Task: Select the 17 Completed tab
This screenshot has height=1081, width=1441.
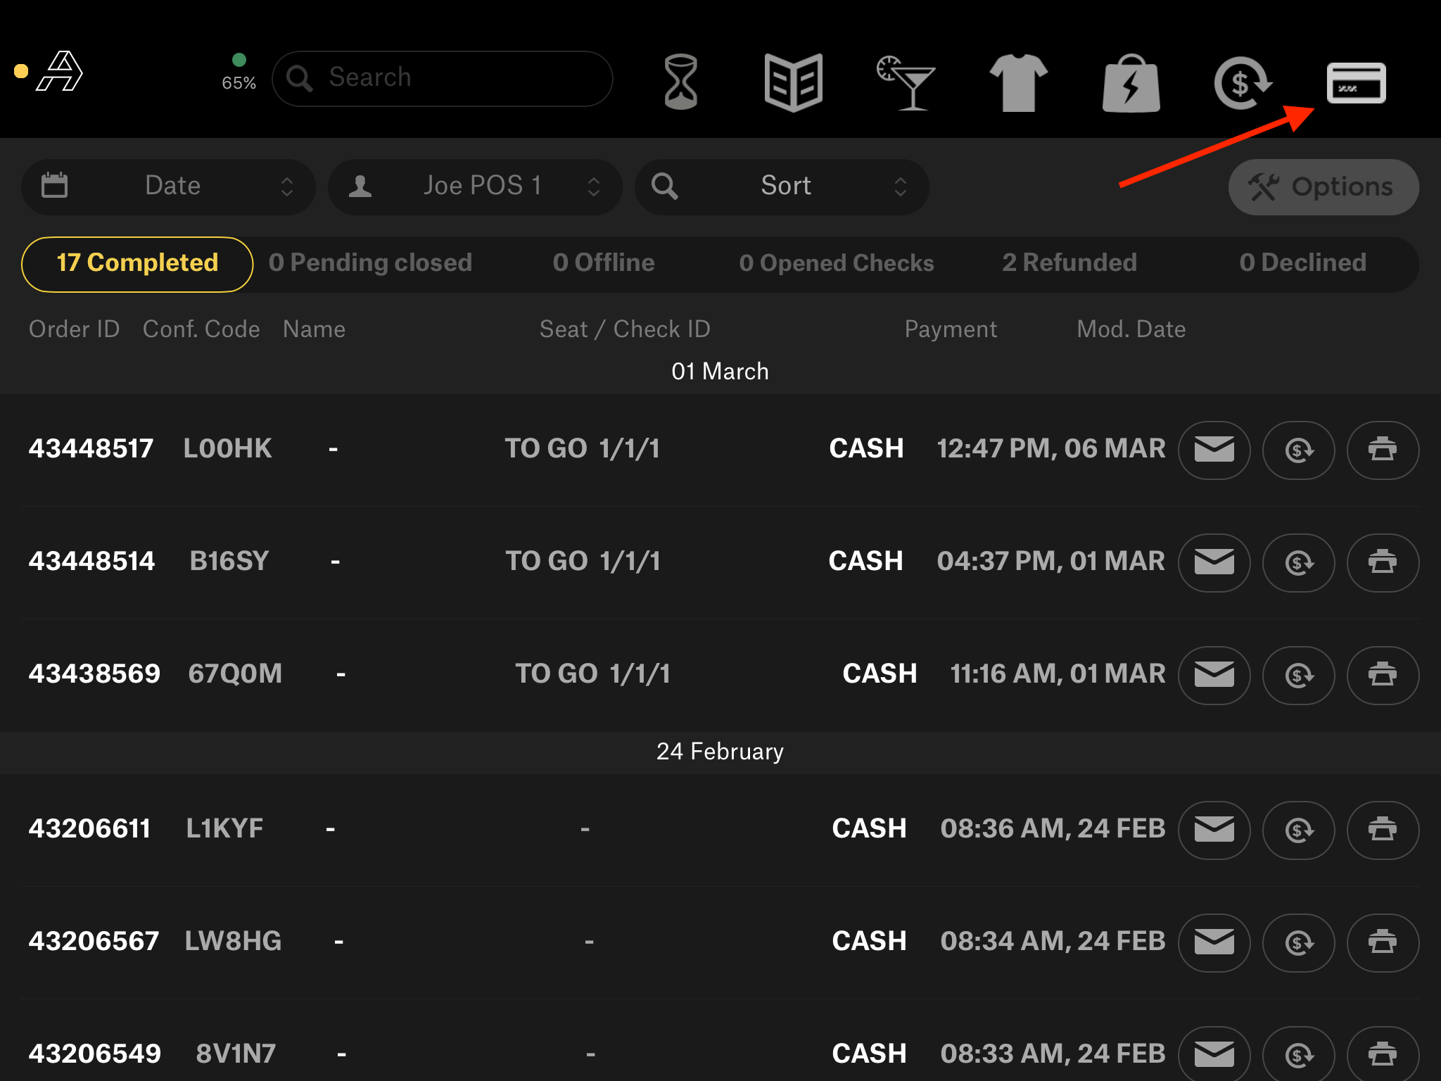Action: (x=137, y=263)
